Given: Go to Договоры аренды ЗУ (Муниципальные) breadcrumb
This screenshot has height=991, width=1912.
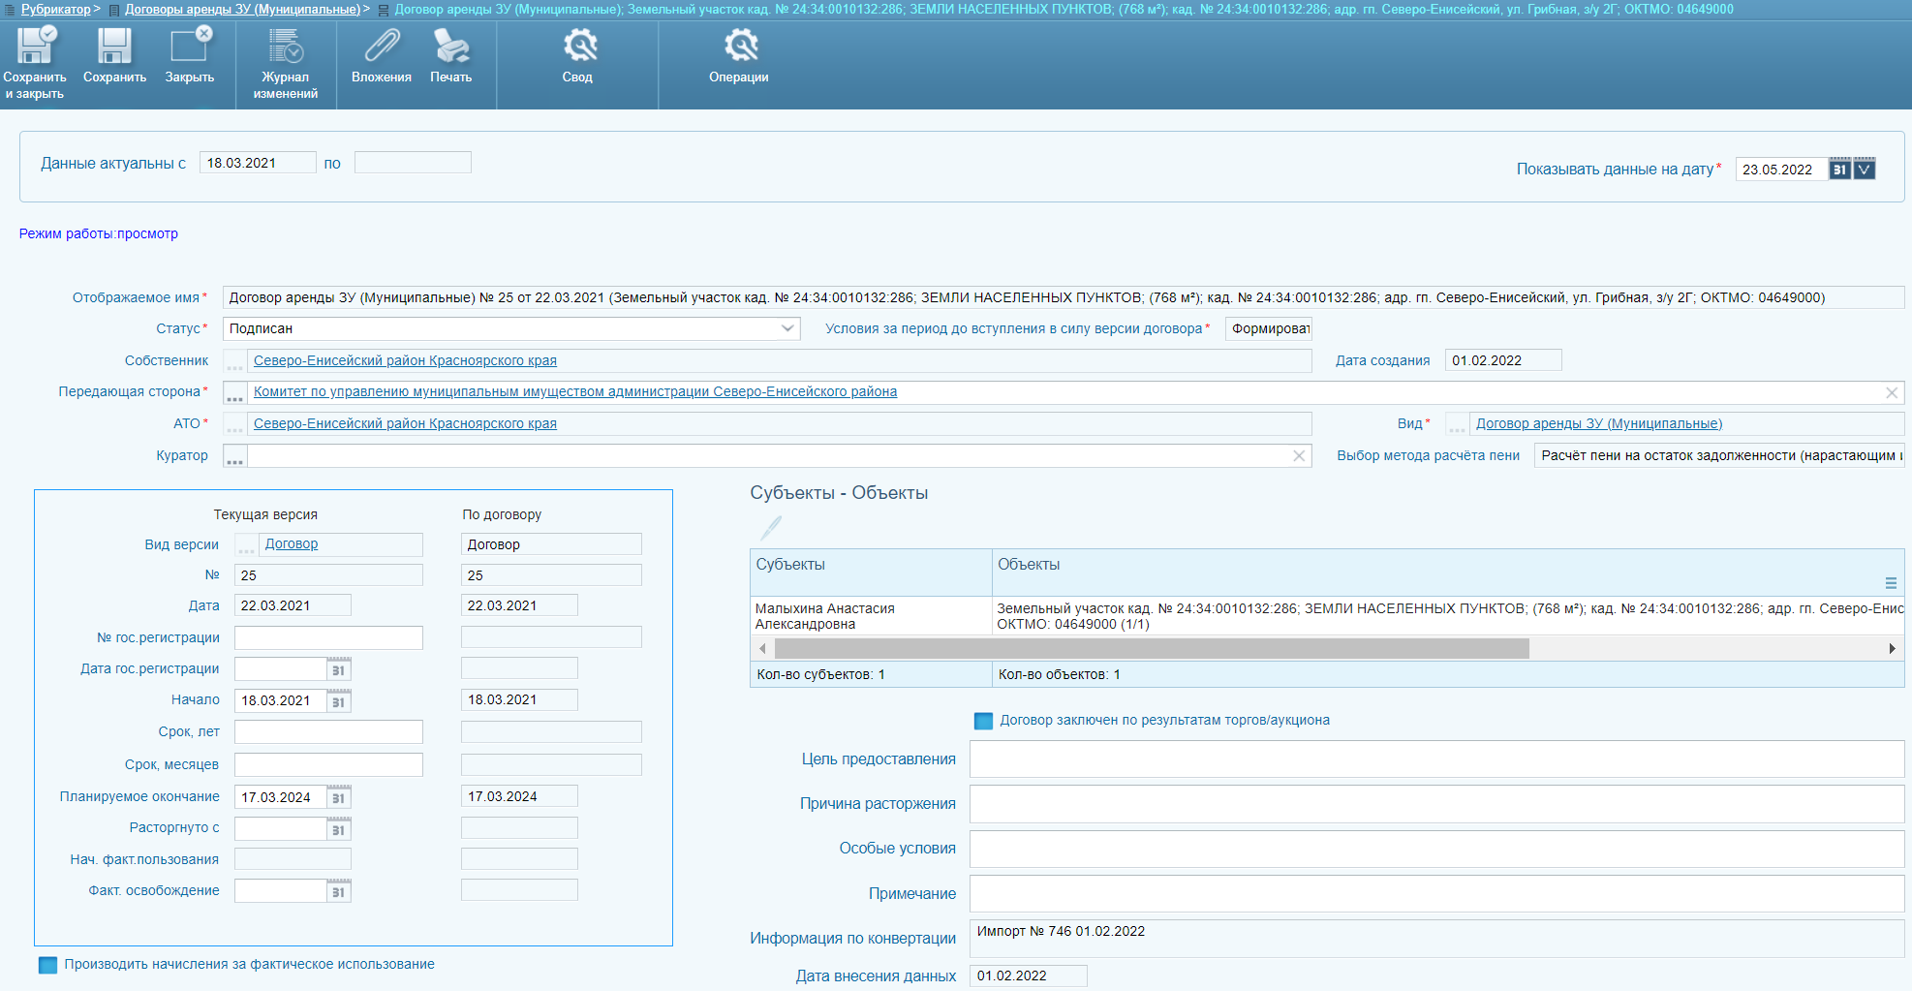Looking at the screenshot, I should [242, 9].
